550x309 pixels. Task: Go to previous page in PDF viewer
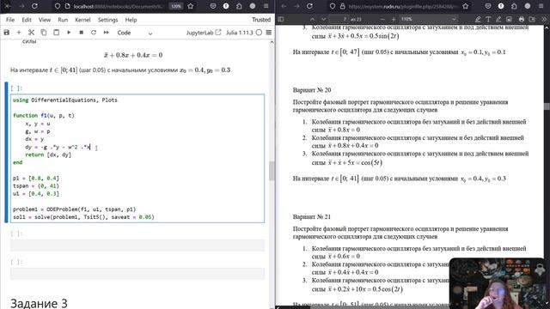click(312, 19)
